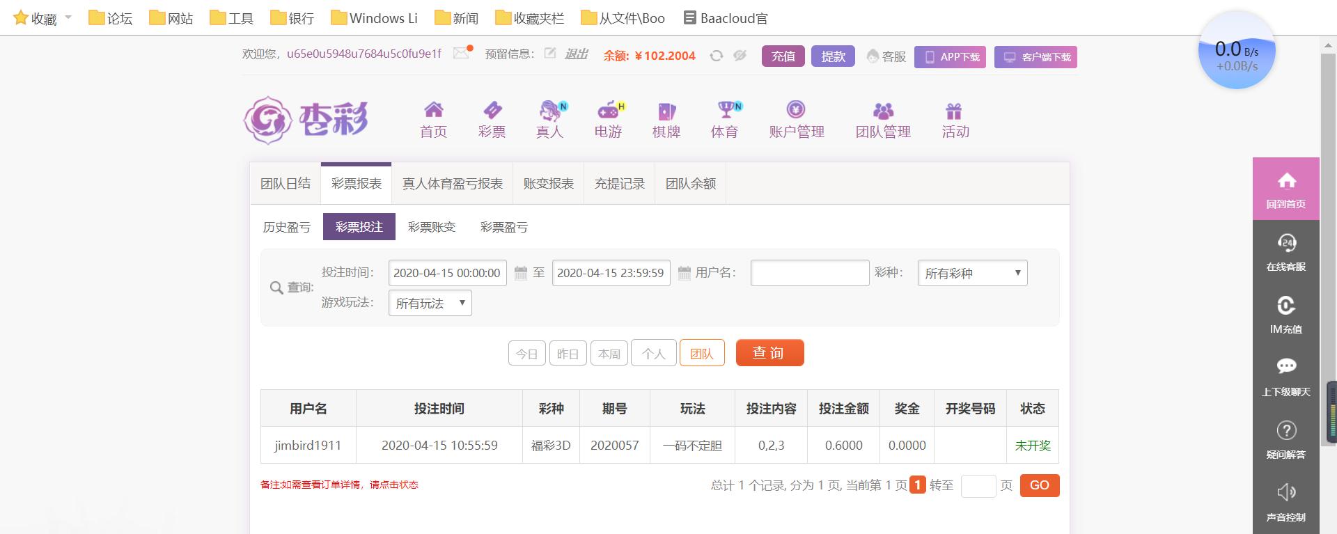Open the 体育 sports trophy icon

(726, 109)
